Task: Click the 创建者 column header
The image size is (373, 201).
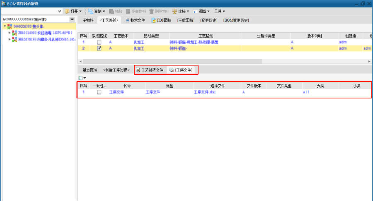Action: pos(351,36)
